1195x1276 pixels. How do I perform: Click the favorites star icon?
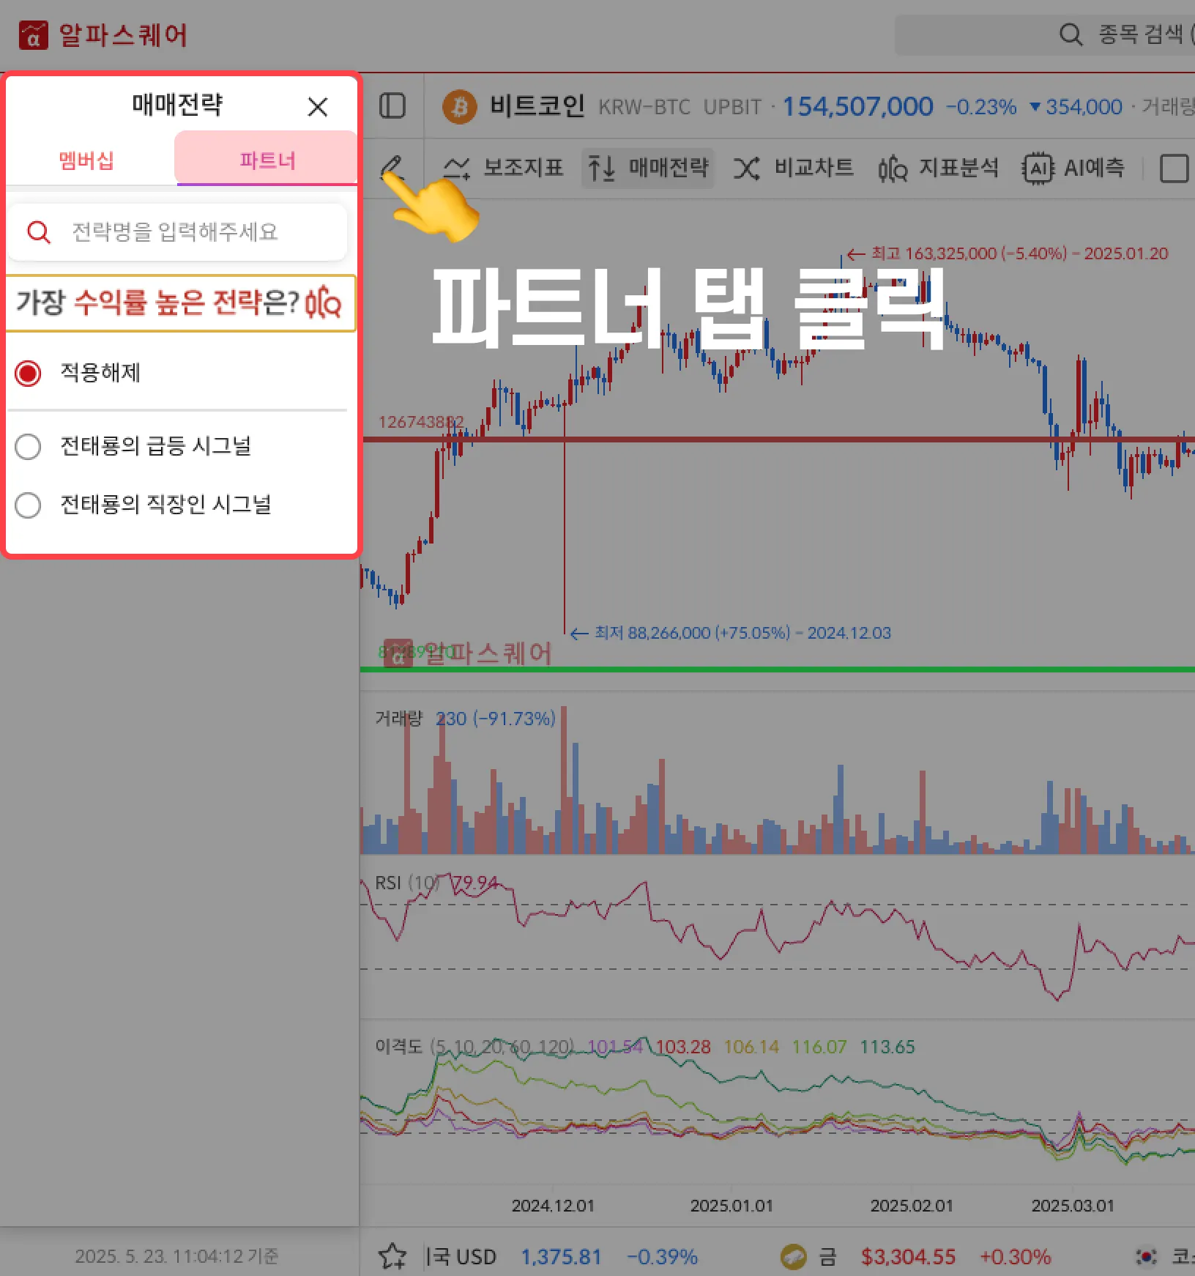pyautogui.click(x=392, y=1256)
